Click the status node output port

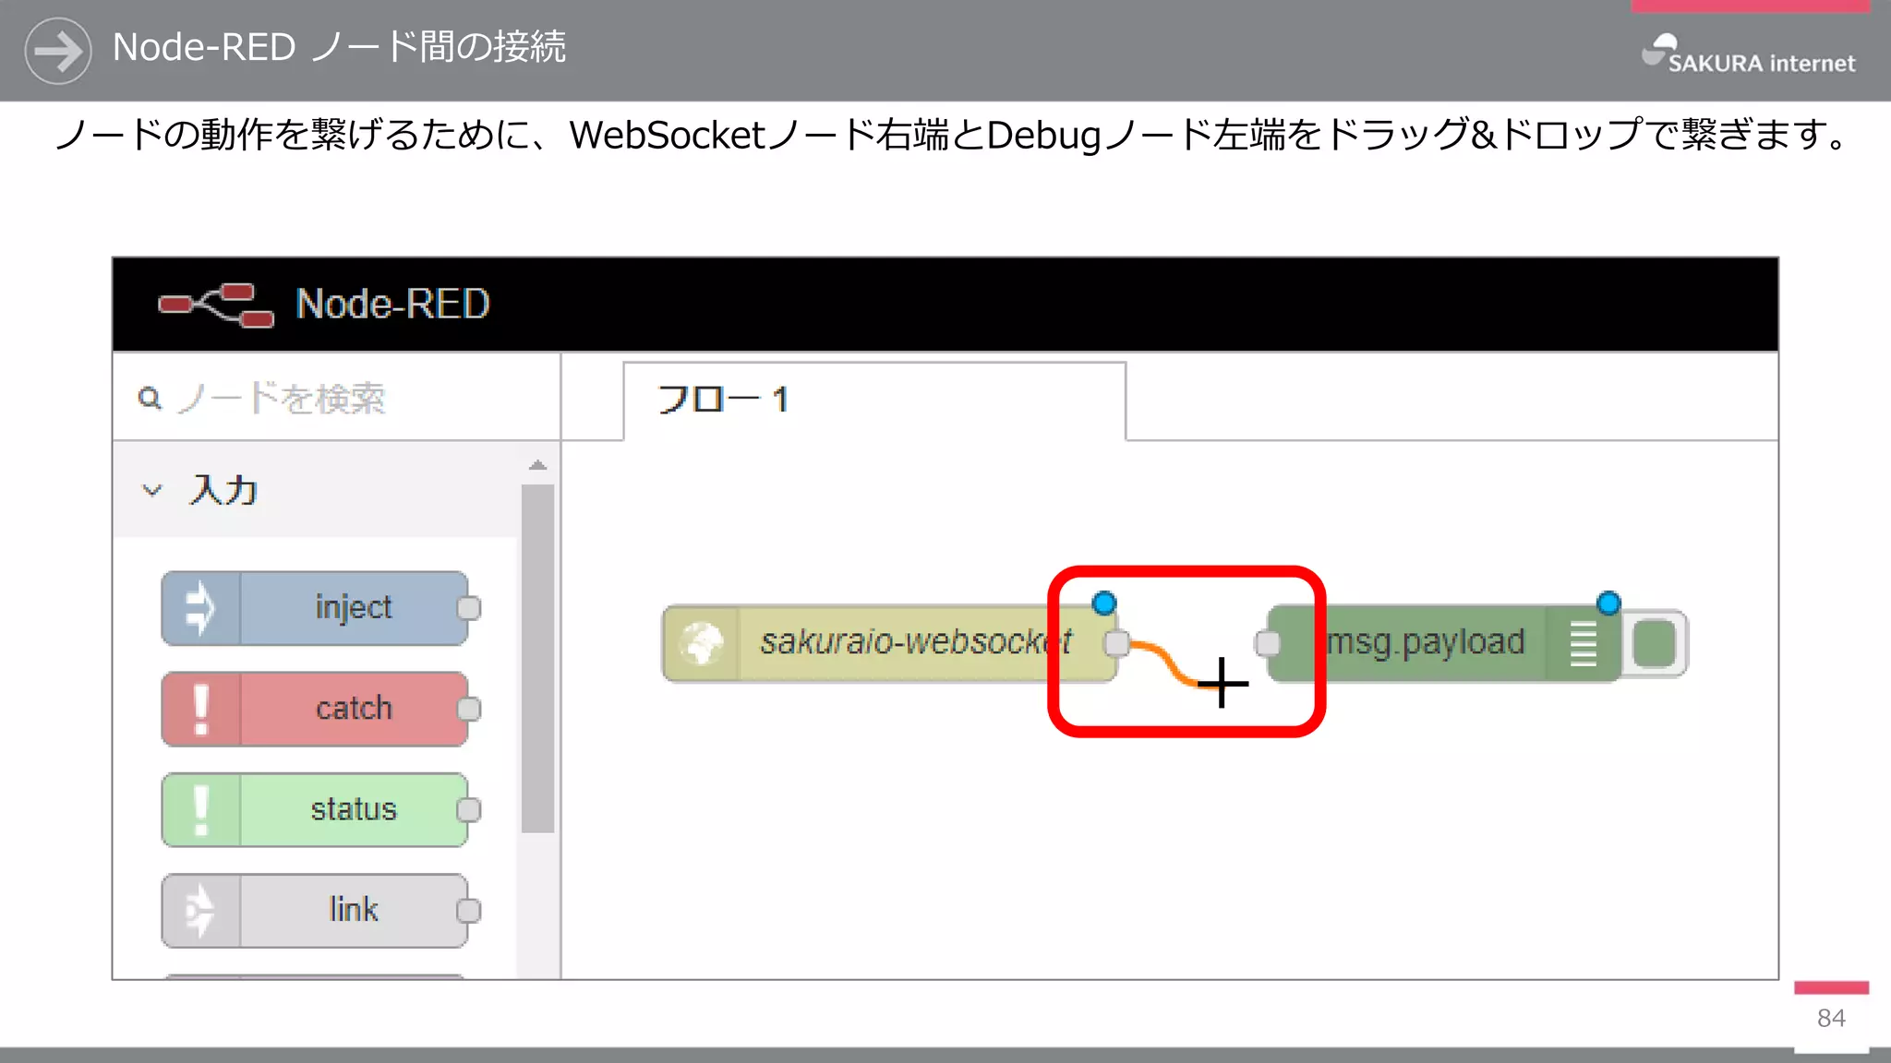coord(469,809)
